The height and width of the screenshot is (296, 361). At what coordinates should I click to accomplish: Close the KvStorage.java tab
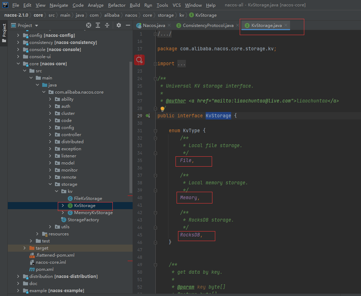286,25
